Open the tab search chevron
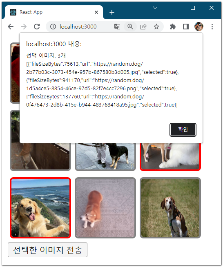The width and height of the screenshot is (223, 267). (155, 8)
